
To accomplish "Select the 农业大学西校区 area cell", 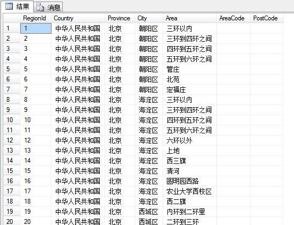I will [x=189, y=191].
